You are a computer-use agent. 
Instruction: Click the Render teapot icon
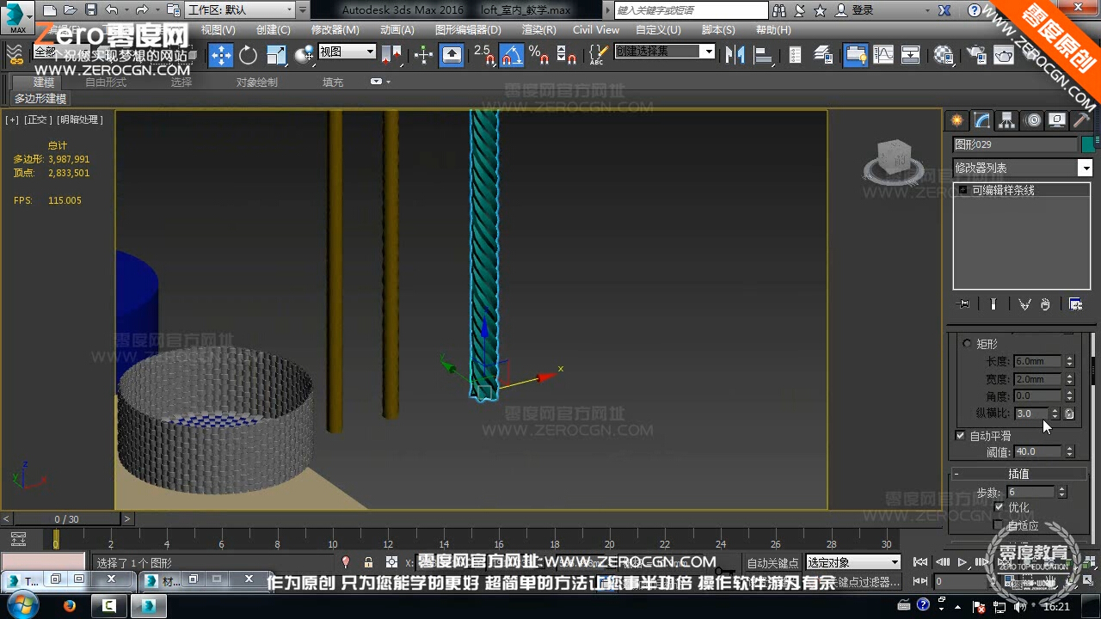[1004, 55]
